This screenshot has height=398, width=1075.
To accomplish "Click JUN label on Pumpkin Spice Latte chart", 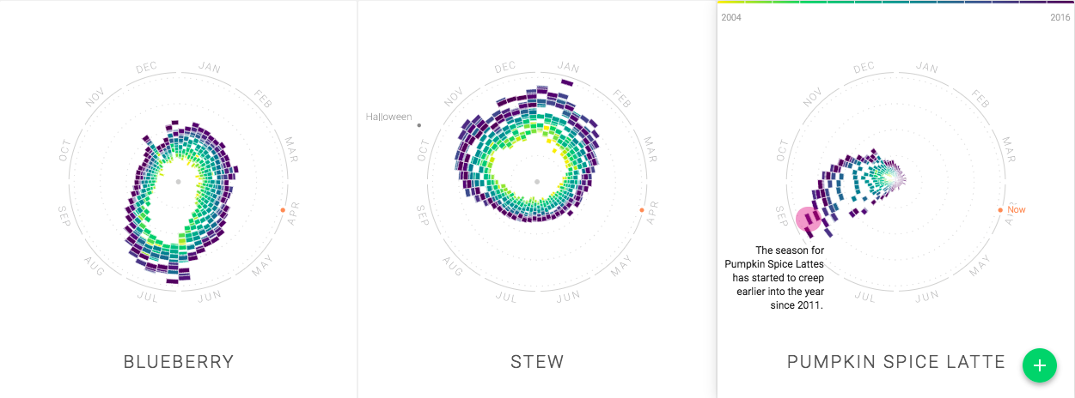I will point(926,296).
